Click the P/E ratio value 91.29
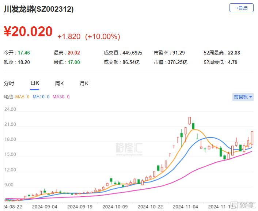 pyautogui.click(x=179, y=53)
